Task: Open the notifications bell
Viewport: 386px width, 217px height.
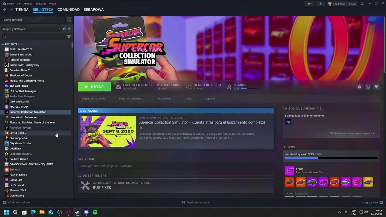Action: click(x=320, y=4)
